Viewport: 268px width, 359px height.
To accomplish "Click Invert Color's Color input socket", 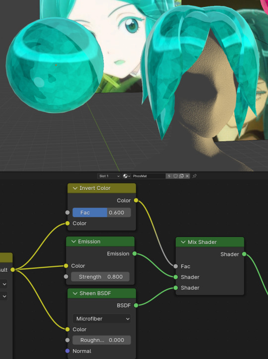I will coord(67,223).
